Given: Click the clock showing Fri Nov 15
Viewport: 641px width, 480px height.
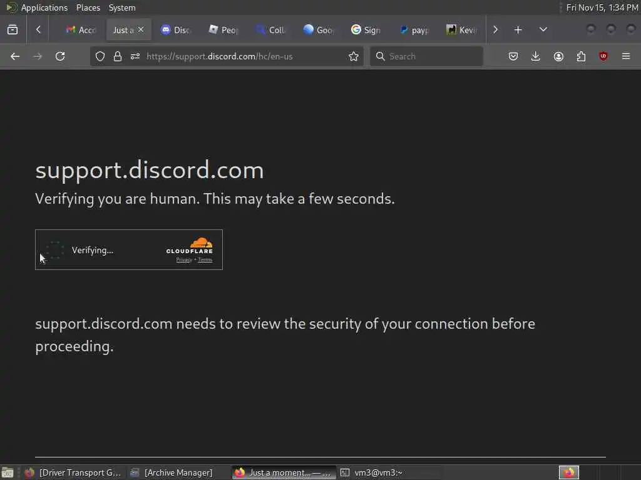Looking at the screenshot, I should tap(602, 7).
